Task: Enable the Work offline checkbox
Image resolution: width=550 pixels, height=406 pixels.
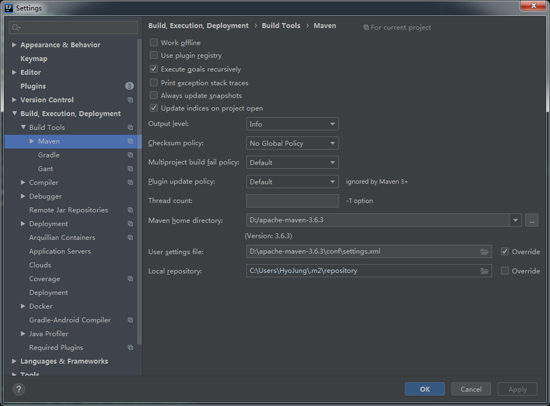Action: coord(154,42)
